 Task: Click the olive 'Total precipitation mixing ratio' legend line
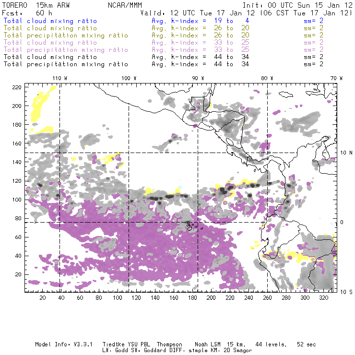pyautogui.click(x=66, y=35)
